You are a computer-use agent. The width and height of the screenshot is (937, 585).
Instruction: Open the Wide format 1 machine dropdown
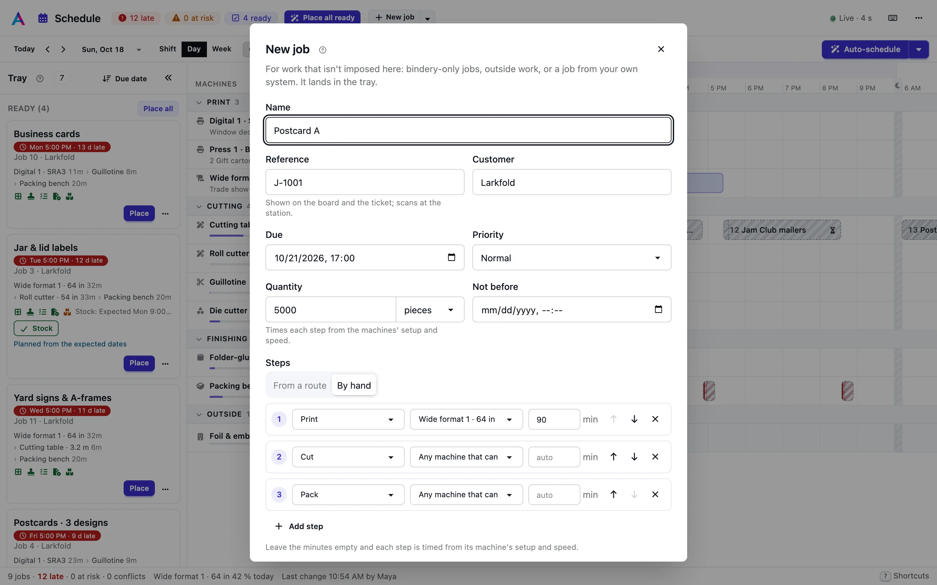coord(466,419)
